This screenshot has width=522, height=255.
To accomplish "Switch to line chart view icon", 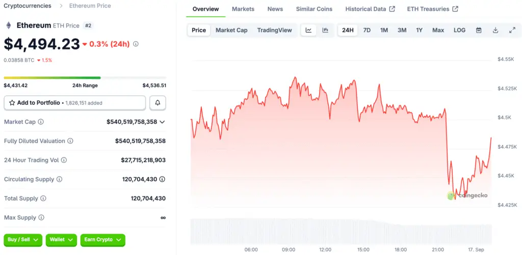I will pos(308,30).
